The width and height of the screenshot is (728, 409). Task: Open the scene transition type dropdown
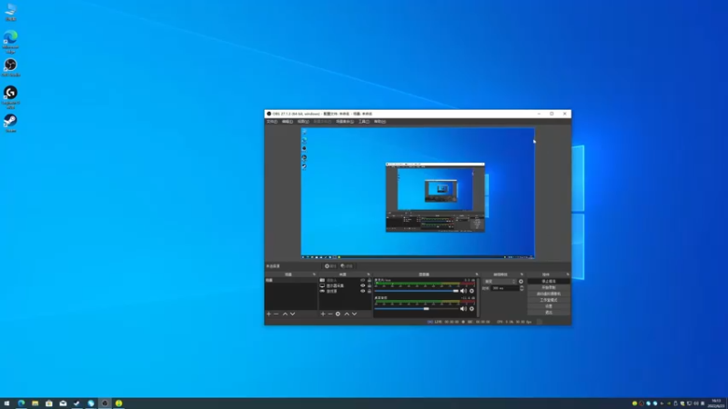click(x=500, y=282)
